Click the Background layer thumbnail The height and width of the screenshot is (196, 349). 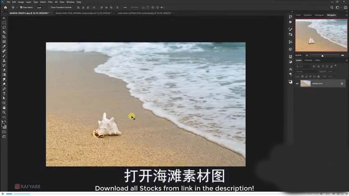pyautogui.click(x=305, y=84)
